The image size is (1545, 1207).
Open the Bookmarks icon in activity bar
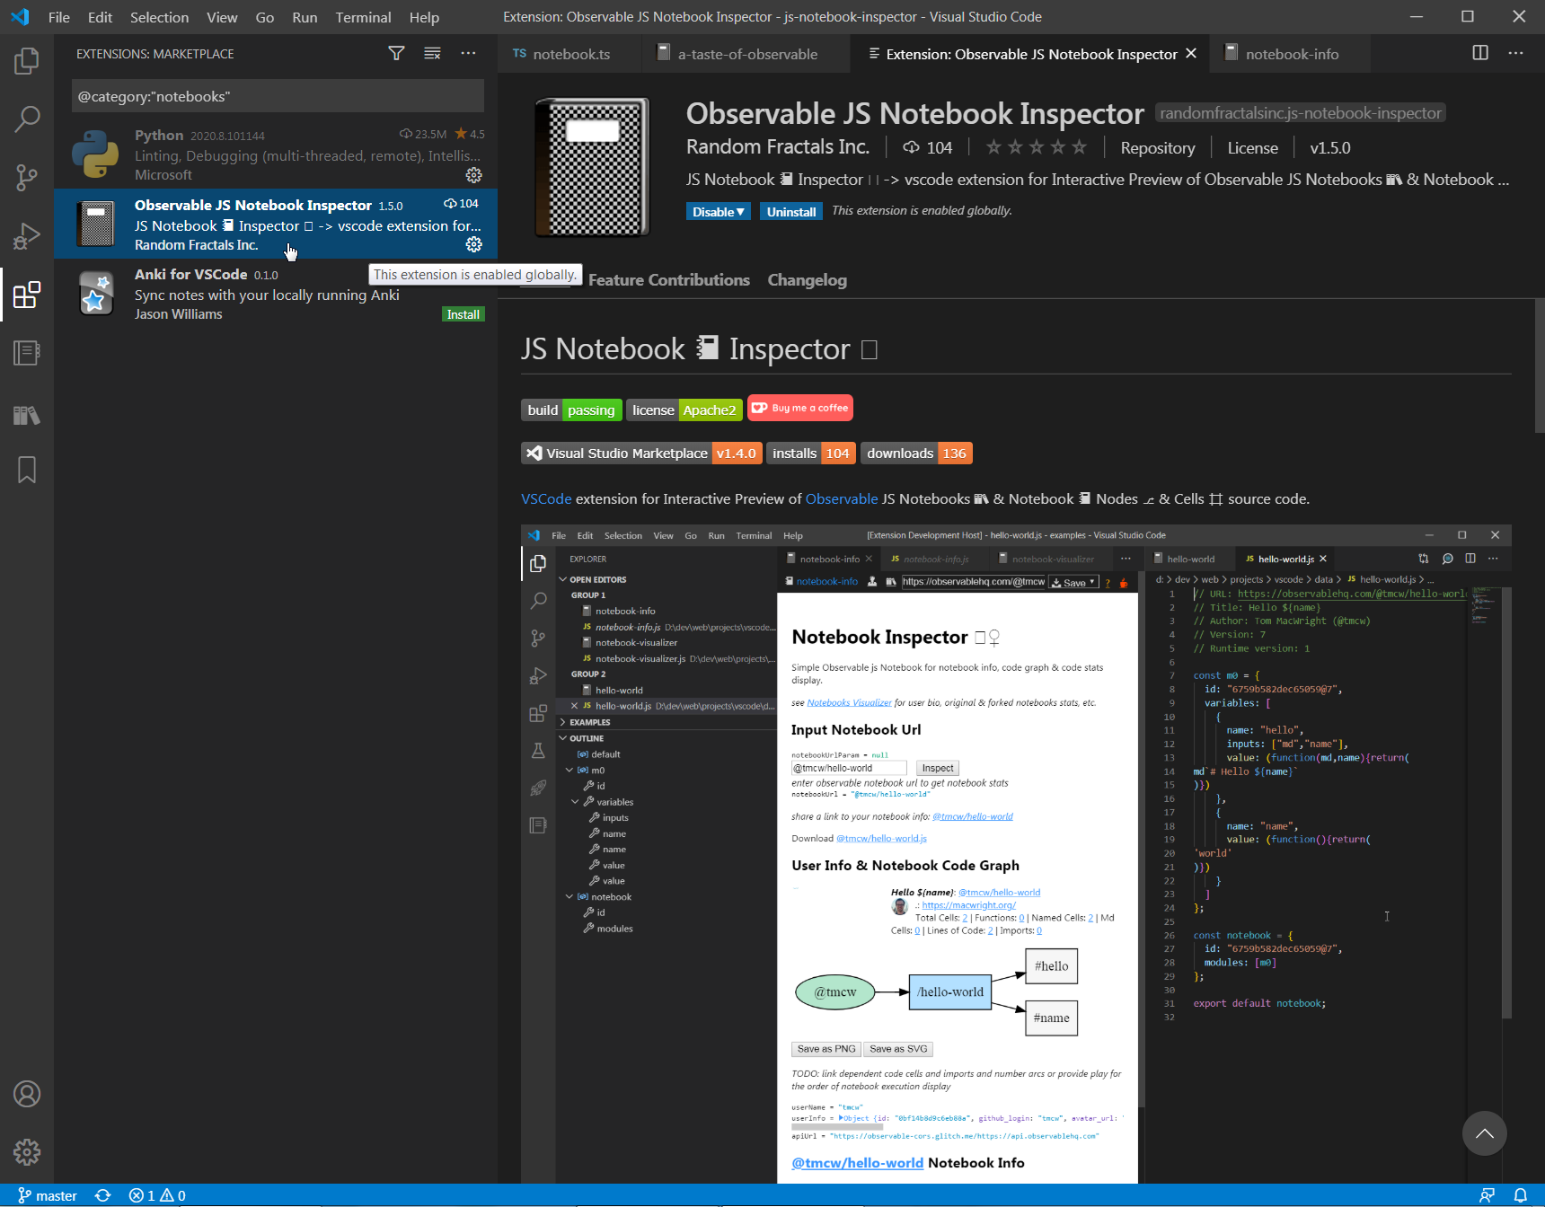coord(27,470)
